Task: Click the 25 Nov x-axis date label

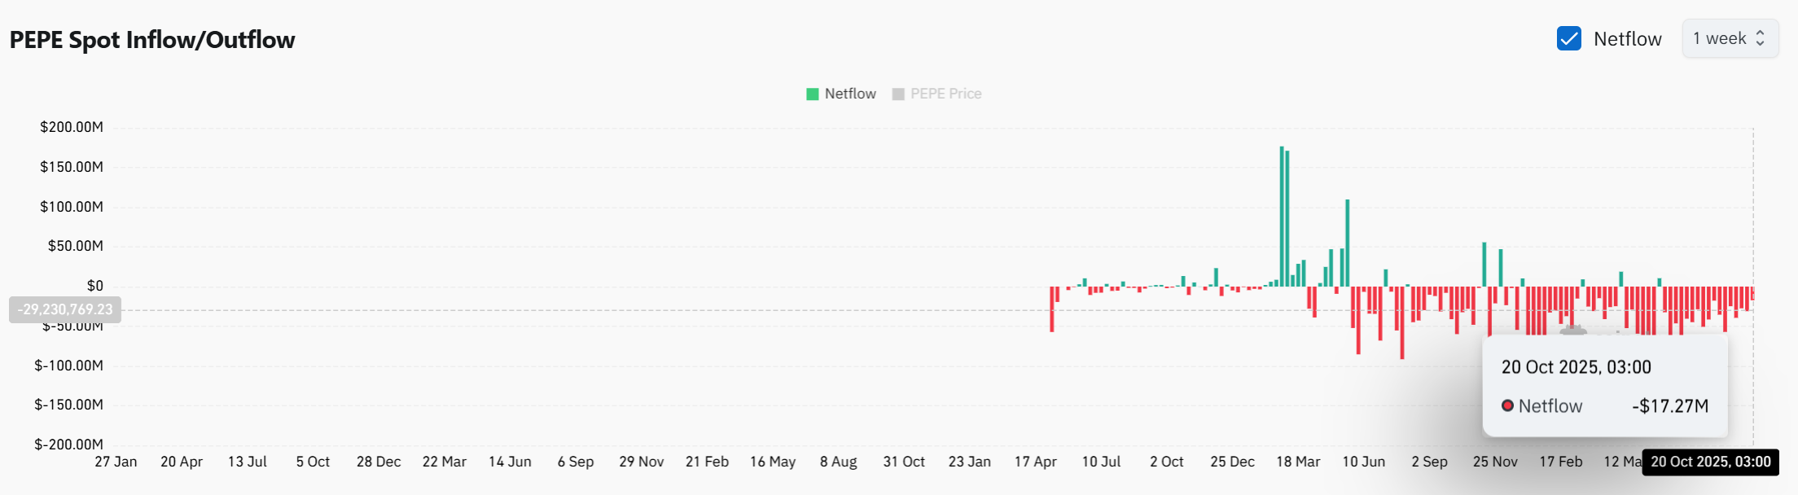Action: click(x=1495, y=462)
